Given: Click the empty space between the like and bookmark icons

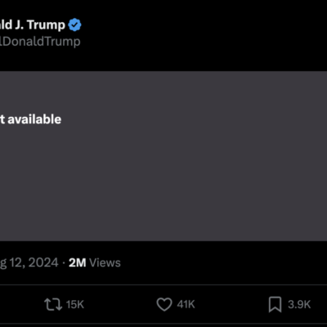Looking at the screenshot, I should point(231,304).
